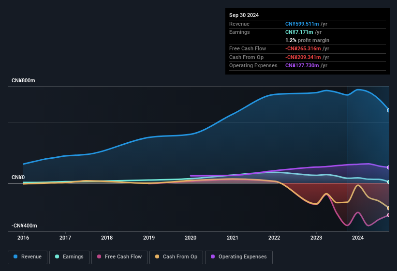The image size is (397, 271).
Task: Click the purple Operating Expenses dot
Action: 213,257
